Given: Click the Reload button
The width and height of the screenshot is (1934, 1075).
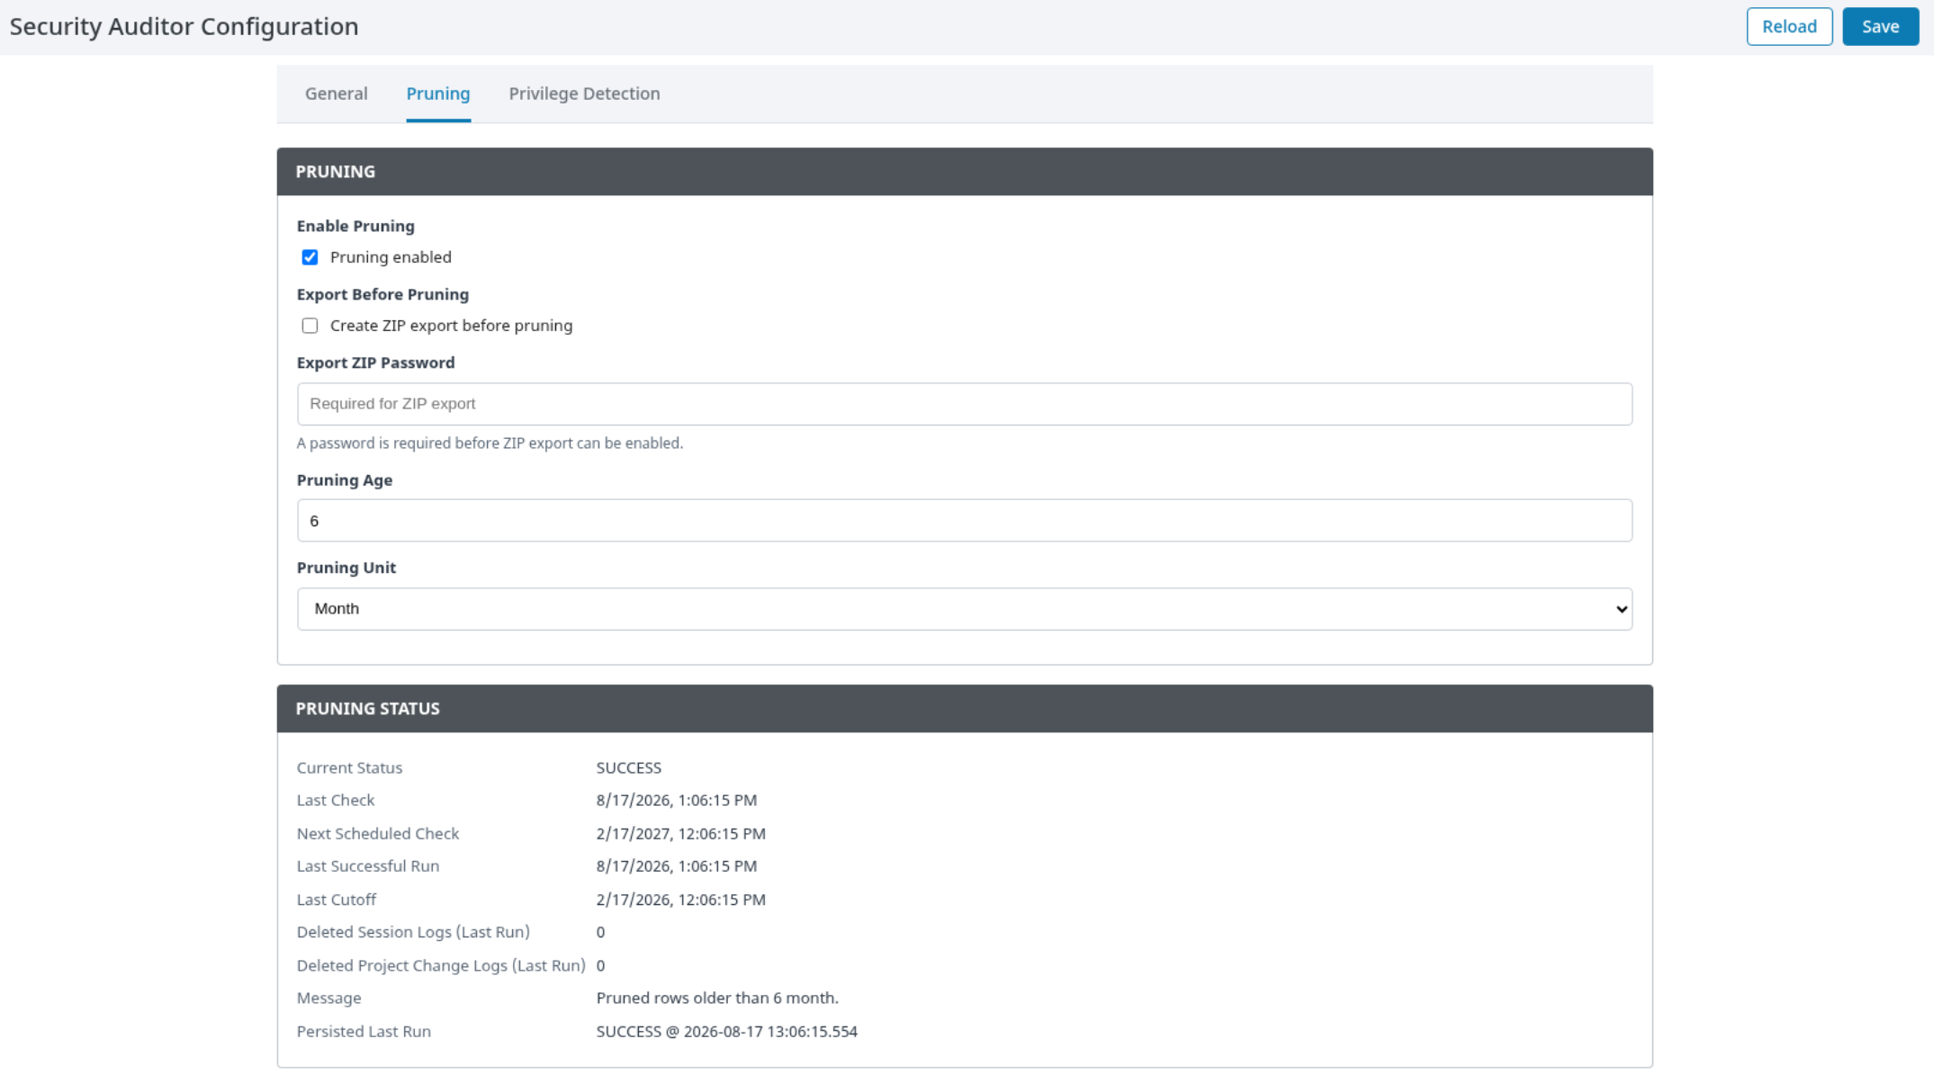Looking at the screenshot, I should point(1788,27).
